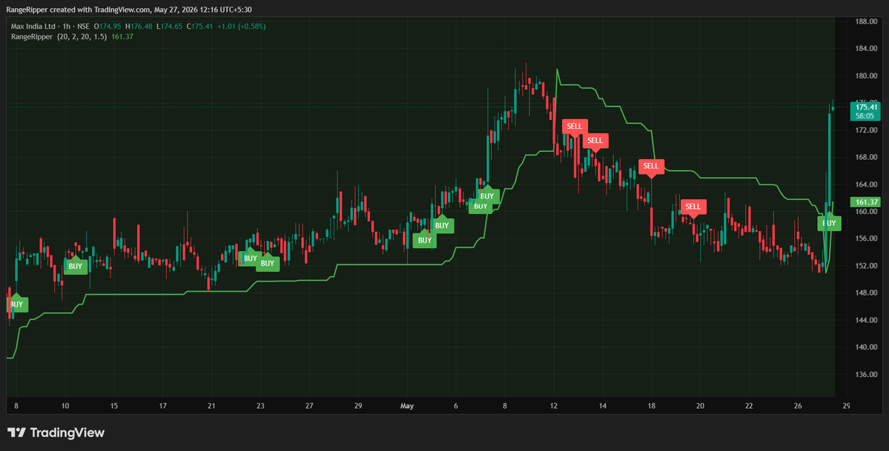This screenshot has width=889, height=451.
Task: Click date 23 on the time axis
Action: [x=260, y=407]
